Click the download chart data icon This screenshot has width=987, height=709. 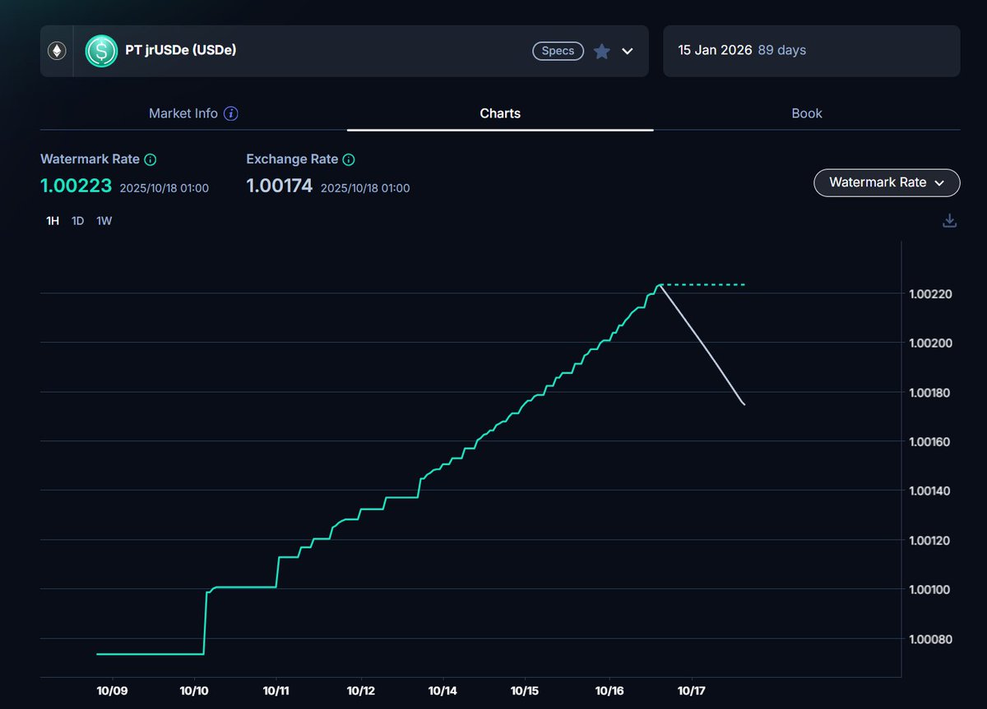point(949,220)
